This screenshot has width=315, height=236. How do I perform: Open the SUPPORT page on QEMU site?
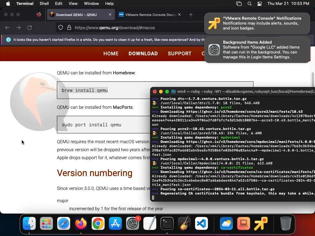coord(180,53)
